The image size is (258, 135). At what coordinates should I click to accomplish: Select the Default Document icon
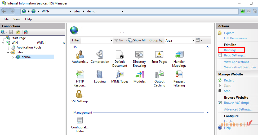pyautogui.click(x=120, y=55)
